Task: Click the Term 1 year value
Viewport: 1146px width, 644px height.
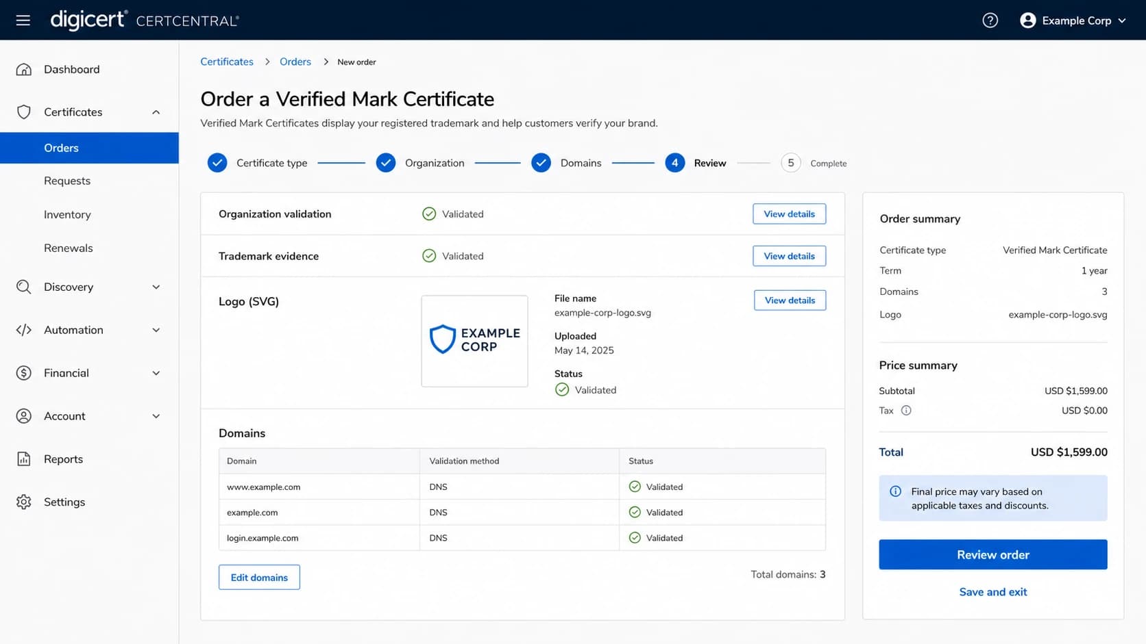Action: tap(1094, 271)
